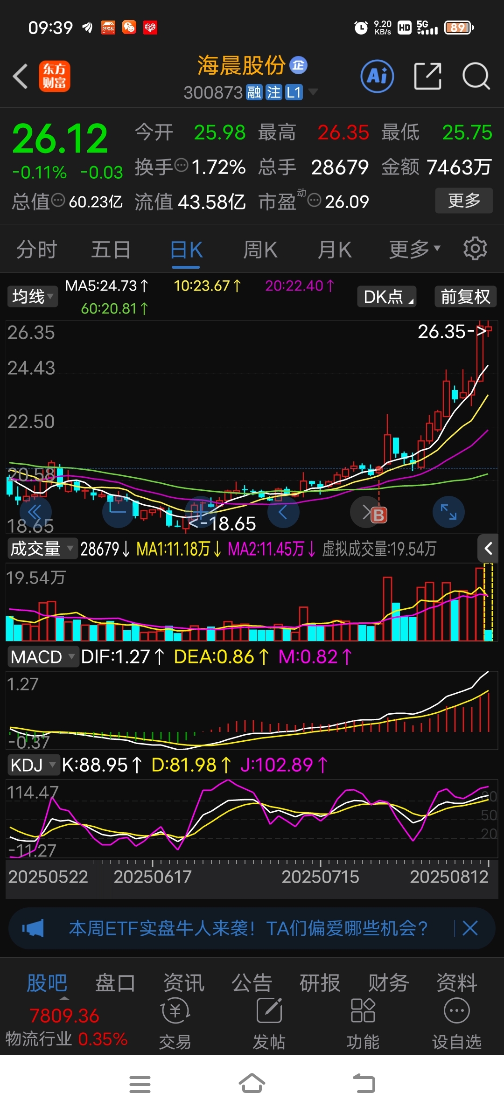This screenshot has width=504, height=1114.
Task: Open the 资料 tab
Action: pos(457,982)
